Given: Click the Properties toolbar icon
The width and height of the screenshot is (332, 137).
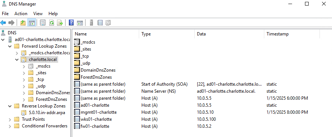Looking at the screenshot, I should coord(43,23).
